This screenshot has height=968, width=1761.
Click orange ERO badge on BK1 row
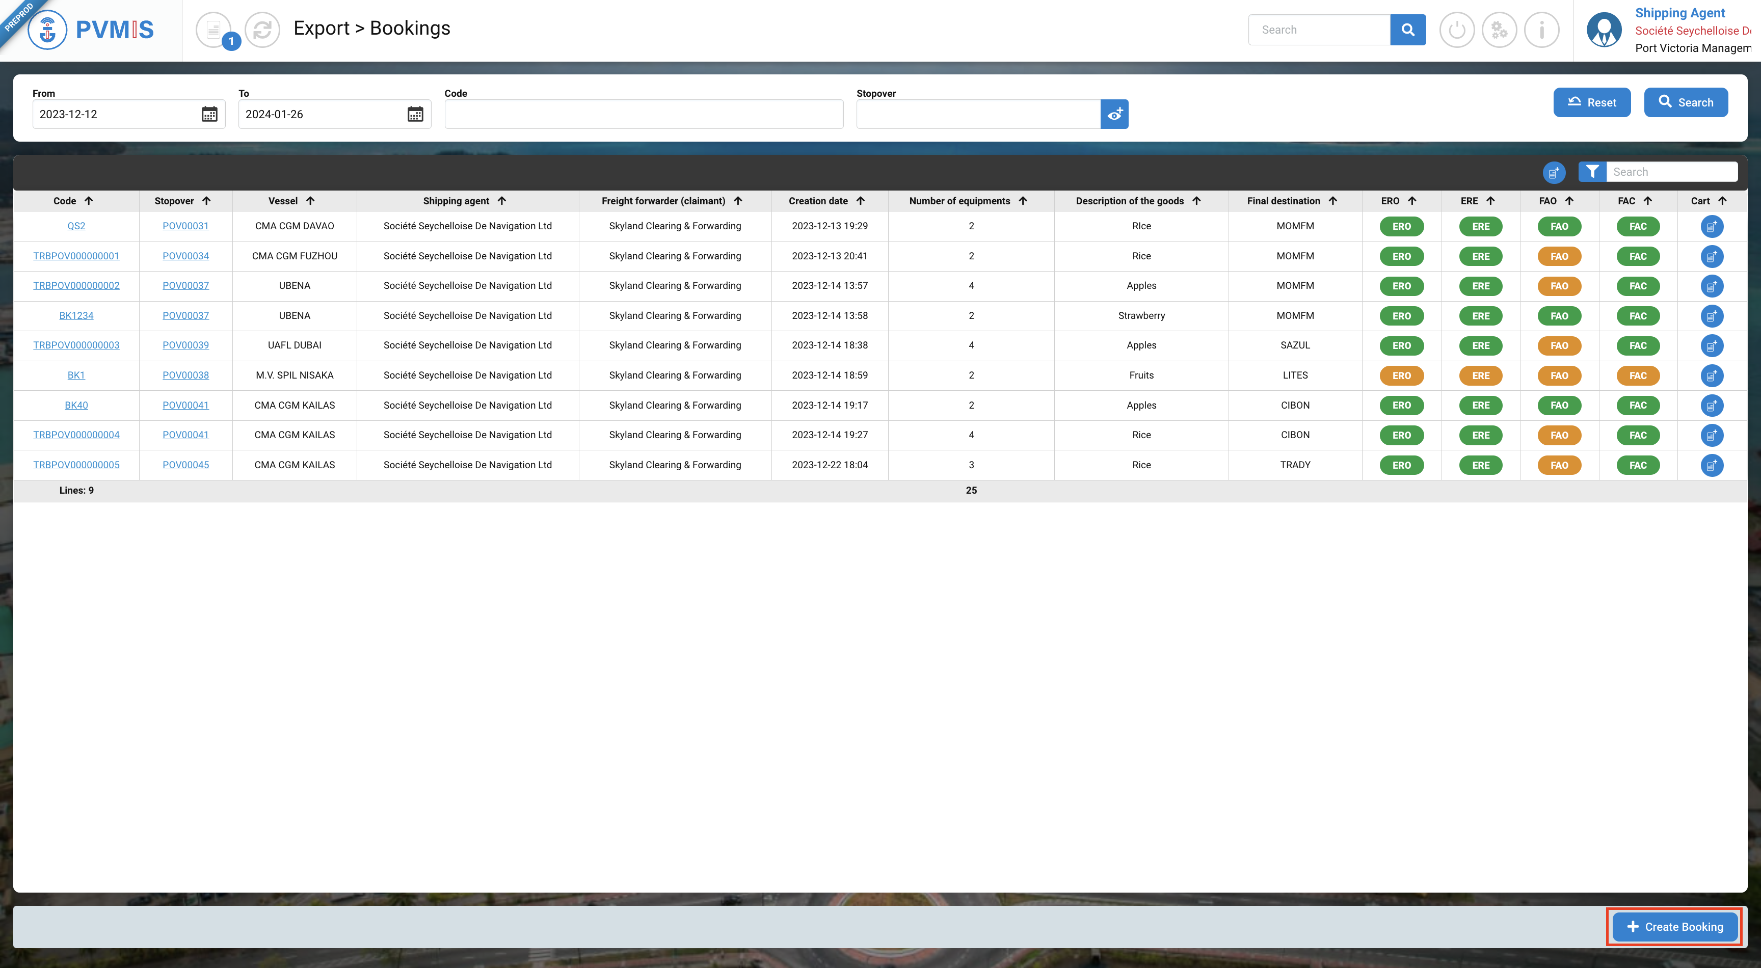coord(1401,375)
